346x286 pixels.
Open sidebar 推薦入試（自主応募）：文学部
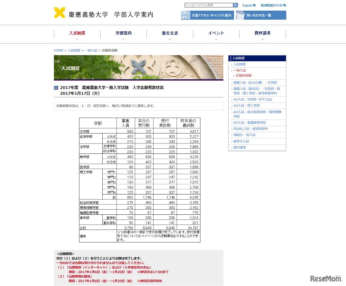(x=255, y=83)
